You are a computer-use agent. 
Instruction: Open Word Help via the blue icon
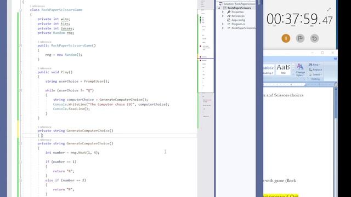pyautogui.click(x=335, y=59)
